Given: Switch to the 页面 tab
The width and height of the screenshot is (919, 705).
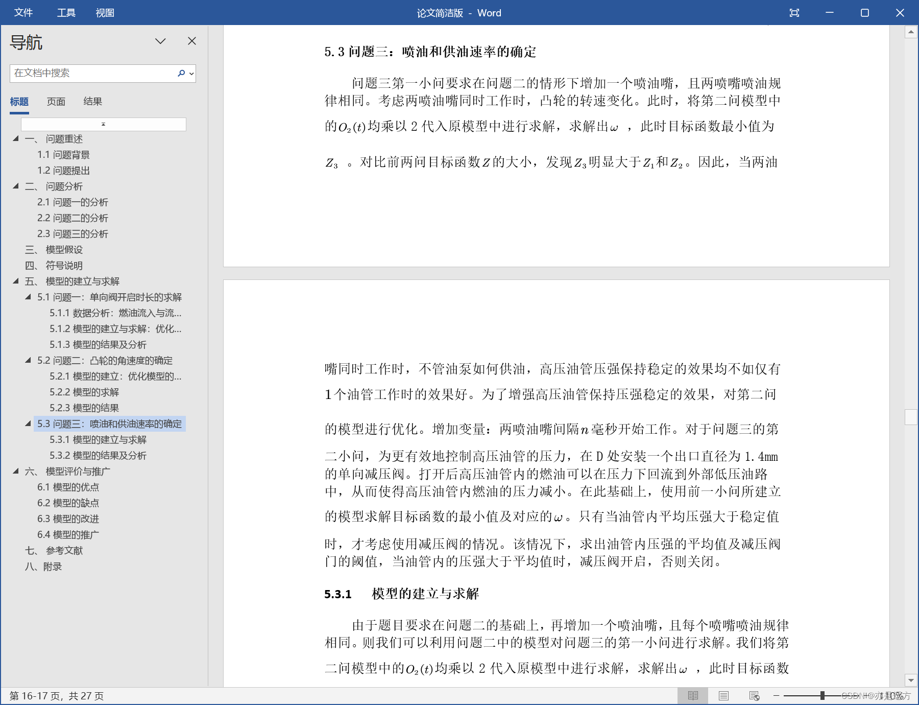Looking at the screenshot, I should pos(56,102).
